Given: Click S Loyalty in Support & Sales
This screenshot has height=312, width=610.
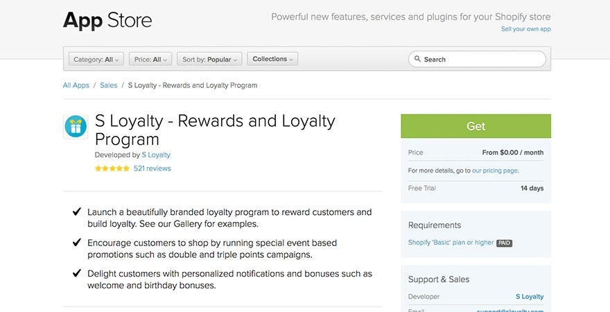Looking at the screenshot, I should (530, 297).
